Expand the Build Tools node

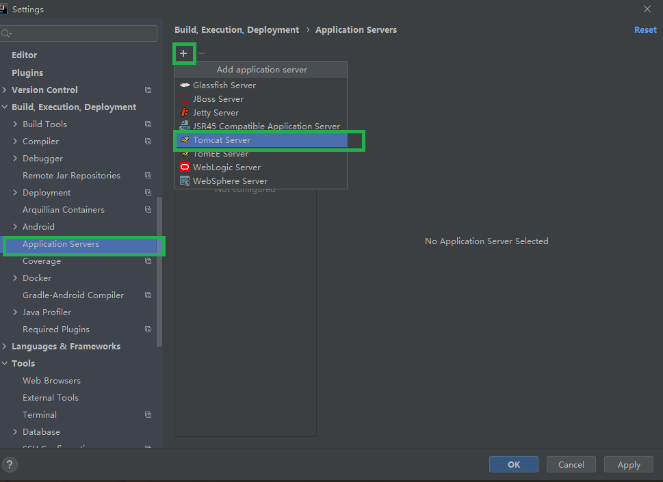[x=15, y=124]
